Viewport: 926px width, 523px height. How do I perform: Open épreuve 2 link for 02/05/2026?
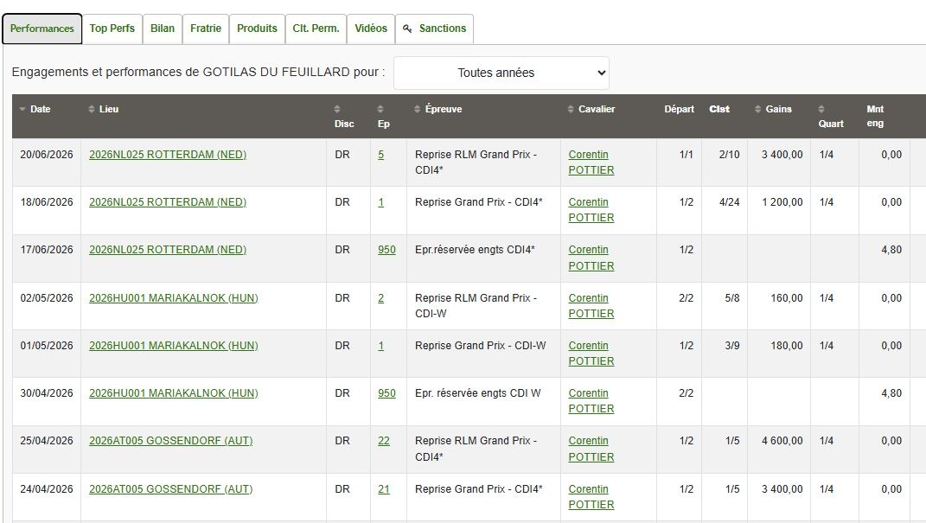click(381, 298)
